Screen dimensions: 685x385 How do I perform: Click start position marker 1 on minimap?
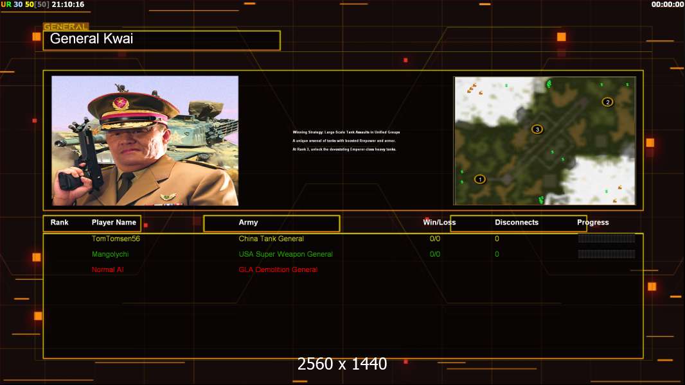[x=479, y=179]
